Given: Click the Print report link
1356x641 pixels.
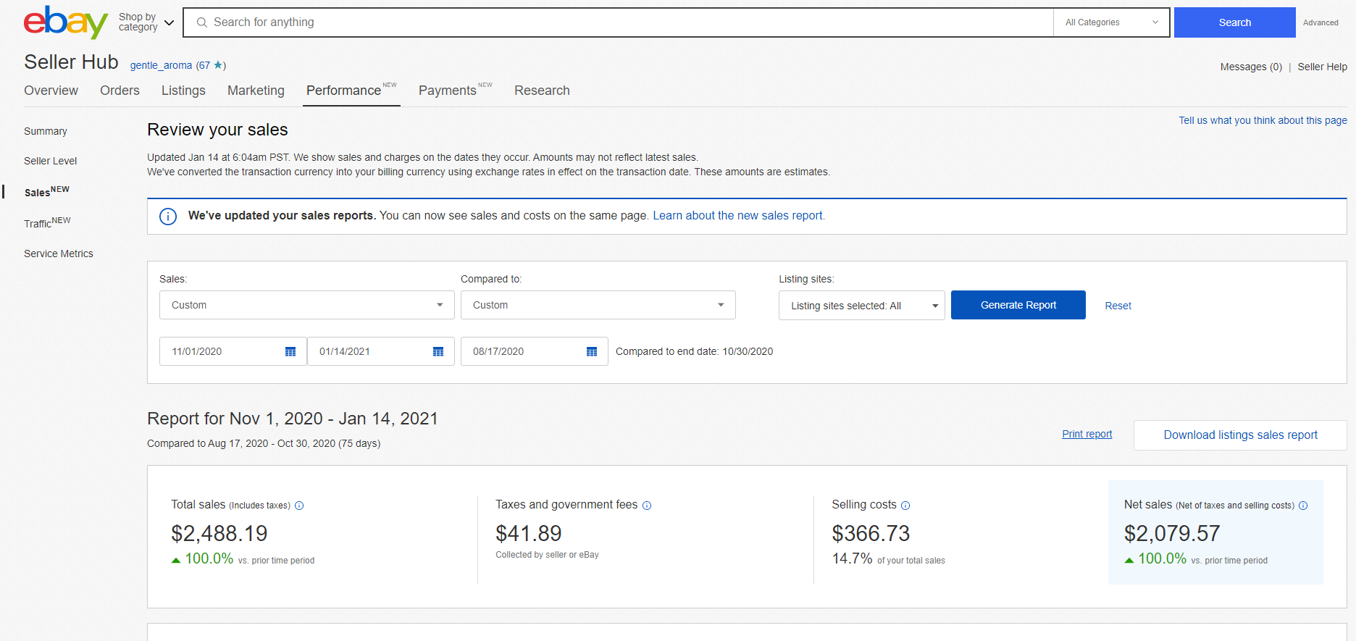Looking at the screenshot, I should click(x=1087, y=434).
